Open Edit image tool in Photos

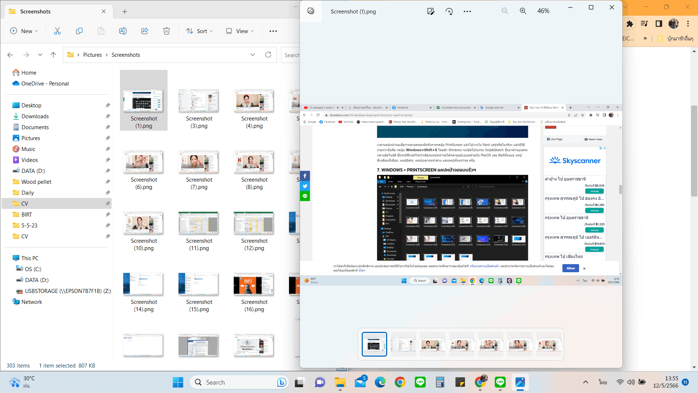pyautogui.click(x=431, y=11)
